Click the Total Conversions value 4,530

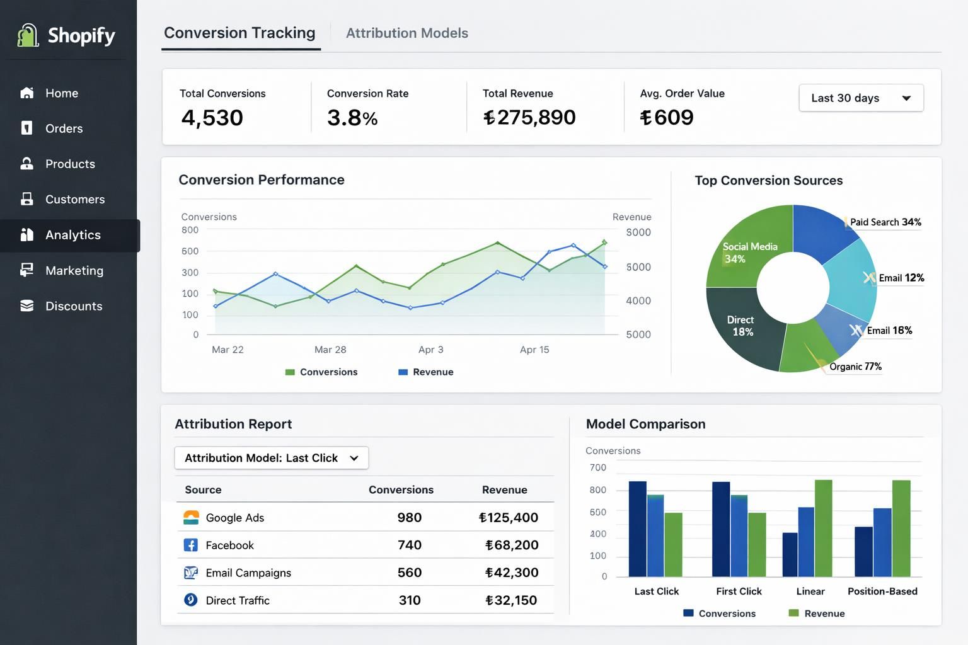[x=212, y=118]
